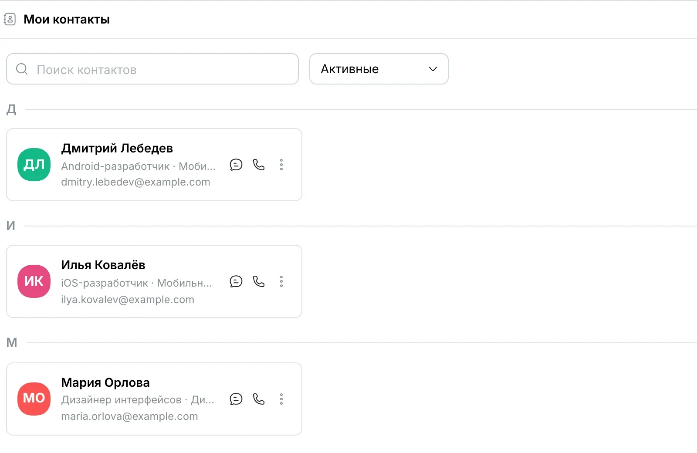Click the contacts book icon beside Мои контакты

click(x=10, y=19)
